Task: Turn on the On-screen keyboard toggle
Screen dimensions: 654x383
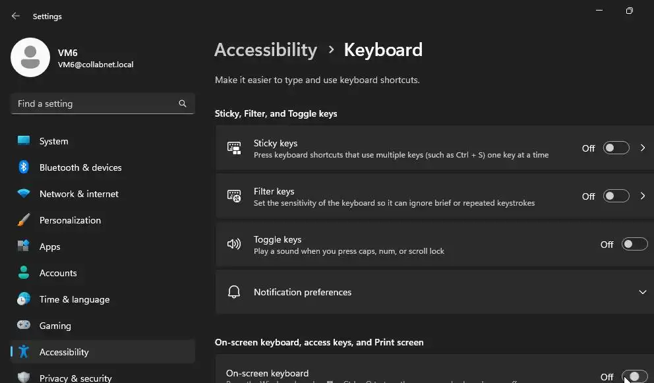Action: tap(634, 376)
